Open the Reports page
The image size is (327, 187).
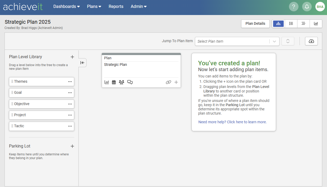pos(116,7)
